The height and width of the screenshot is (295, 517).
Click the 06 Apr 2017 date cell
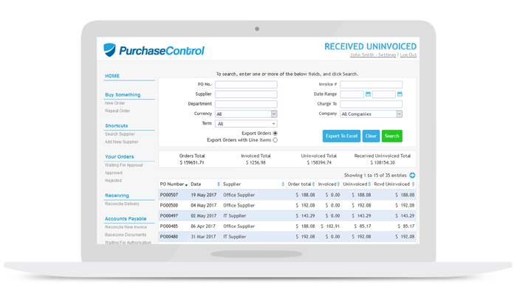203,226
